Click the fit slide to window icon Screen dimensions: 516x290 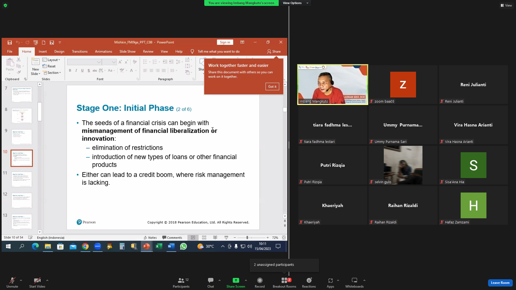[284, 238]
